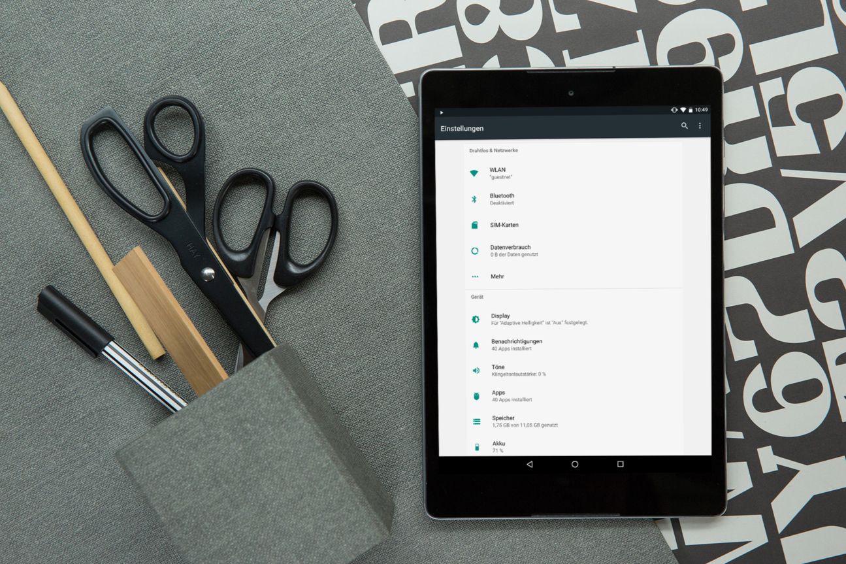Tap the search magnifier in Einstellungen bar

(684, 125)
